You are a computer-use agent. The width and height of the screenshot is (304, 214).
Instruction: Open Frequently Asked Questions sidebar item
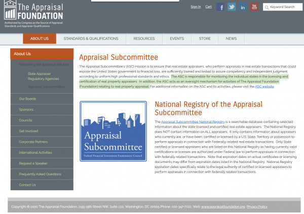coord(42,174)
